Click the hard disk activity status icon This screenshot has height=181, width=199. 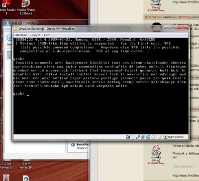click(128, 137)
